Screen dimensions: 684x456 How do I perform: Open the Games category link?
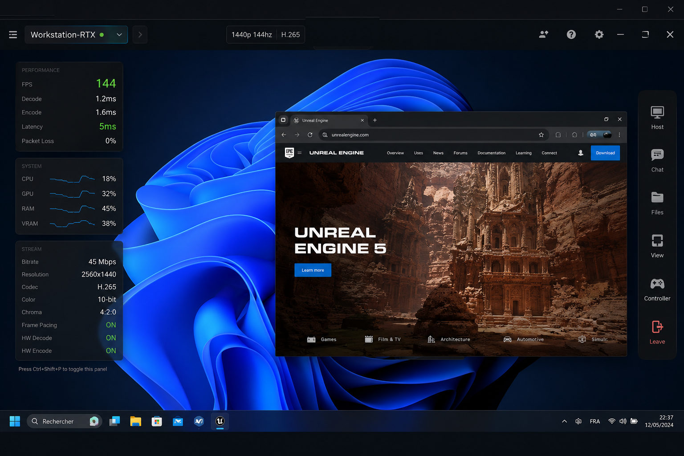322,339
